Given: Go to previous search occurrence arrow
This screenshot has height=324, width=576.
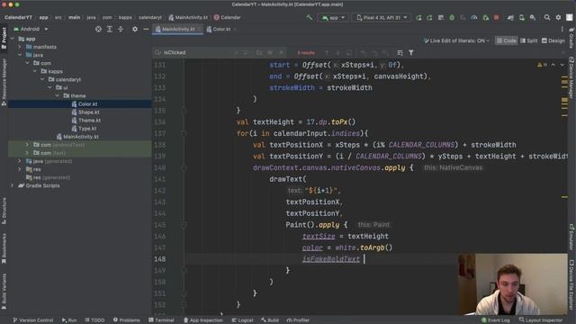Looking at the screenshot, I should pyautogui.click(x=327, y=53).
